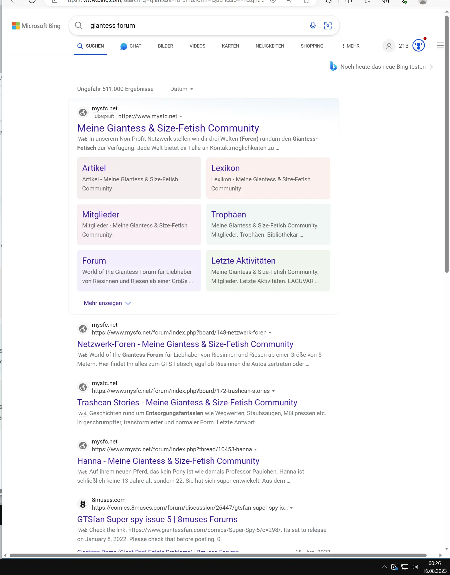
Task: Open the Lexikon sitelink card
Action: 268,178
